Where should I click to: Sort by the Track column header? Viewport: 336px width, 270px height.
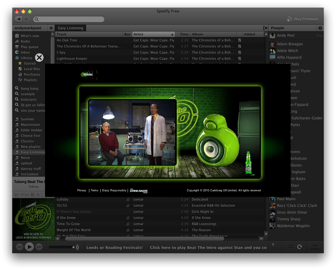89,34
